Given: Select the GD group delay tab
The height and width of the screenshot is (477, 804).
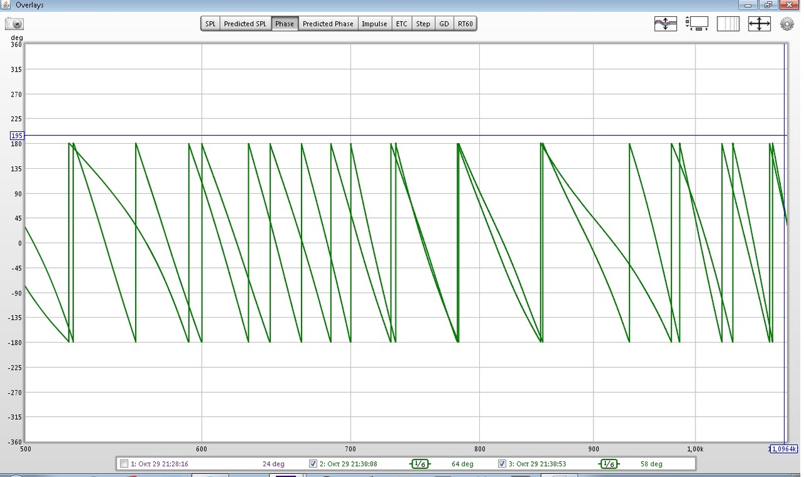Looking at the screenshot, I should (444, 24).
